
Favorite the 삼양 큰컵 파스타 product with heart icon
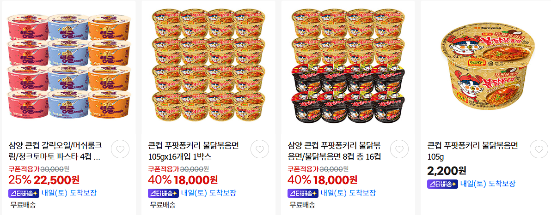[120, 149]
